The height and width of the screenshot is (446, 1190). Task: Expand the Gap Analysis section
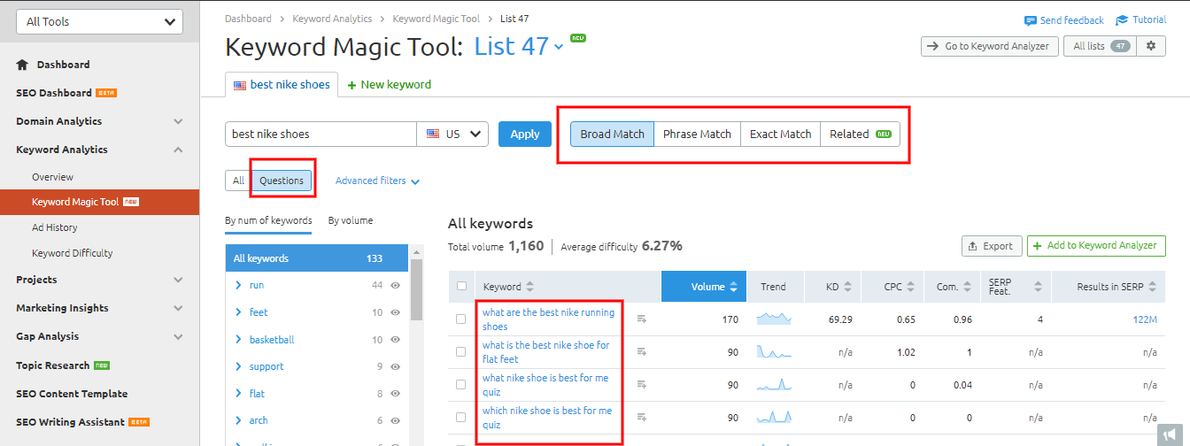click(x=178, y=336)
